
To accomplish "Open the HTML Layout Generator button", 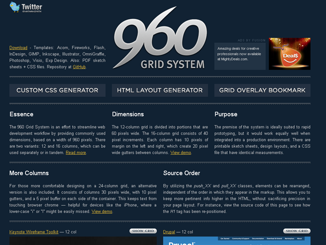I will coord(160,90).
